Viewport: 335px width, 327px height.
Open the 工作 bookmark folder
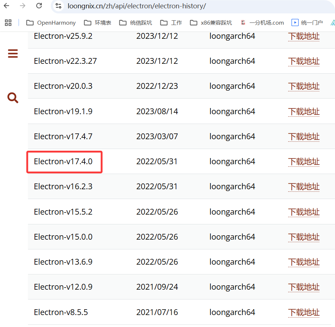click(x=171, y=22)
